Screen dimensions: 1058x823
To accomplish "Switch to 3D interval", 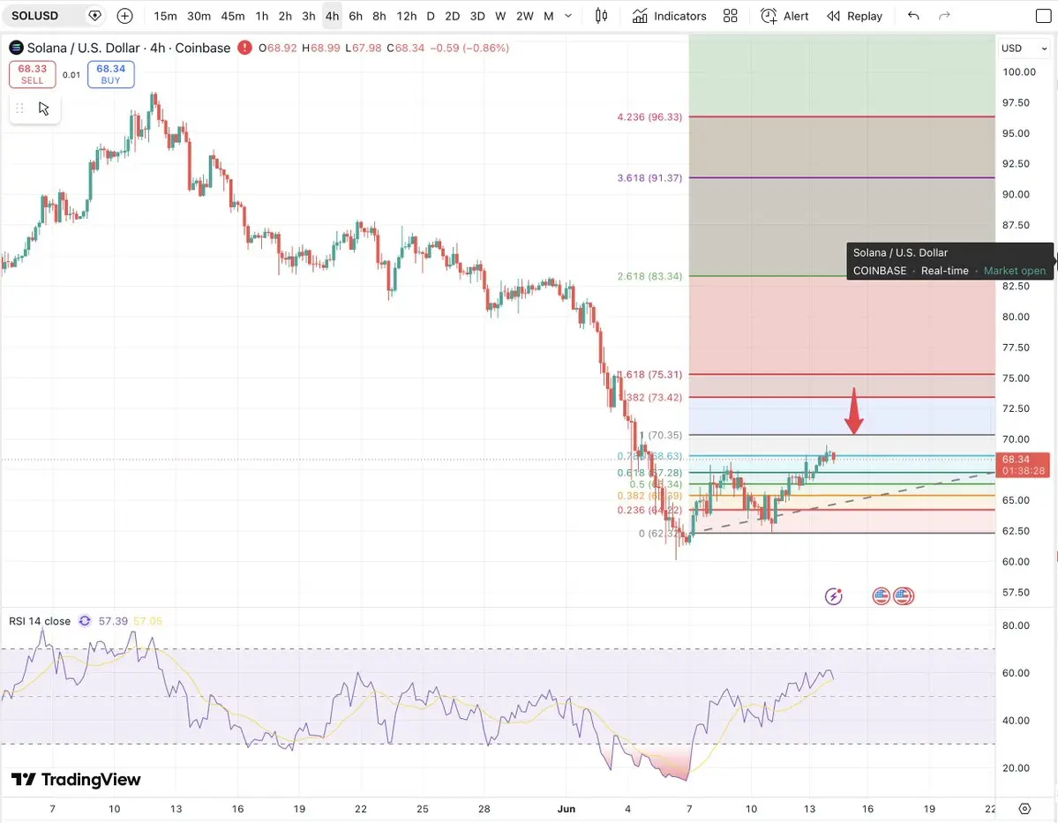I will [477, 16].
